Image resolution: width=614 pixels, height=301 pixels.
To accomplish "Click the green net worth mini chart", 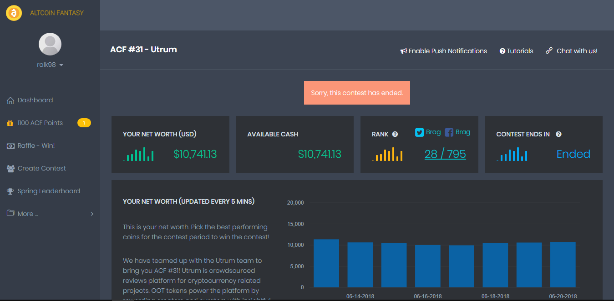I will (x=138, y=154).
